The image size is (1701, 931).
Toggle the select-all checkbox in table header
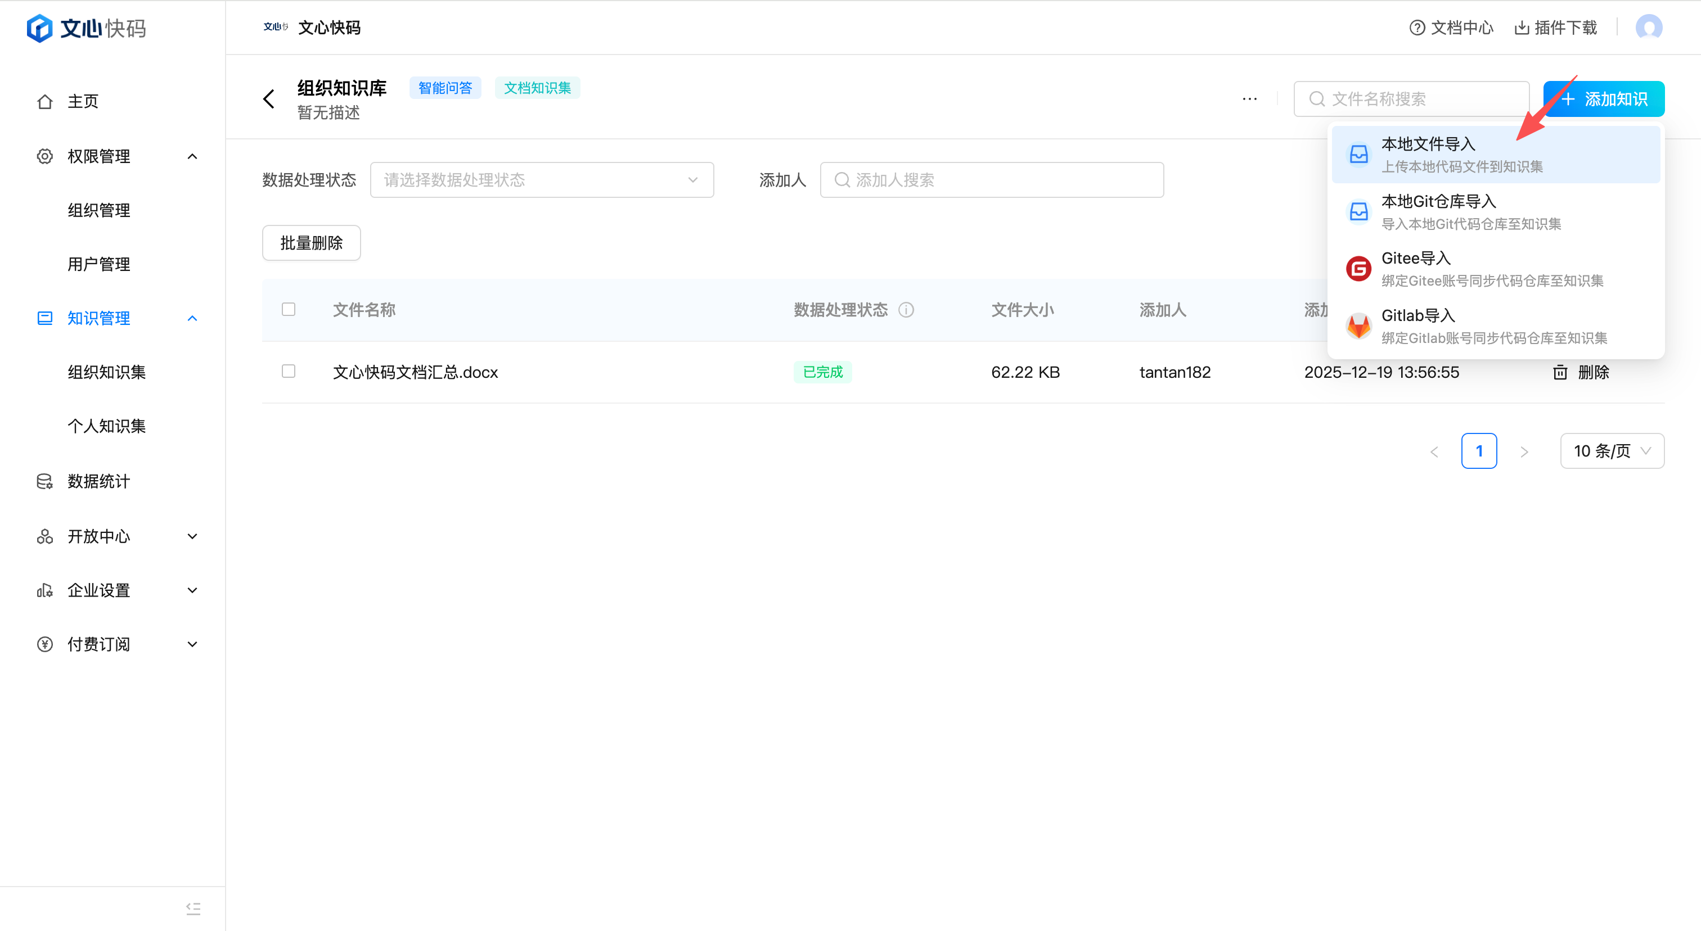click(289, 309)
